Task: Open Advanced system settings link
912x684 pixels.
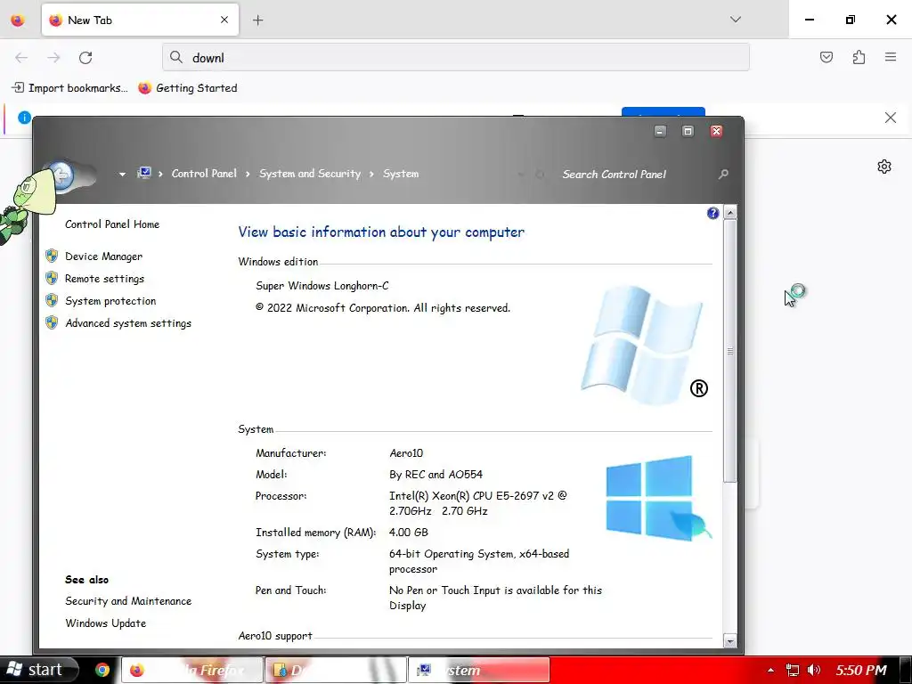Action: click(x=128, y=323)
